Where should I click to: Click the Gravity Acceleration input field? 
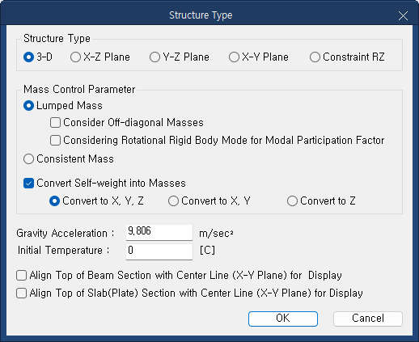(159, 232)
